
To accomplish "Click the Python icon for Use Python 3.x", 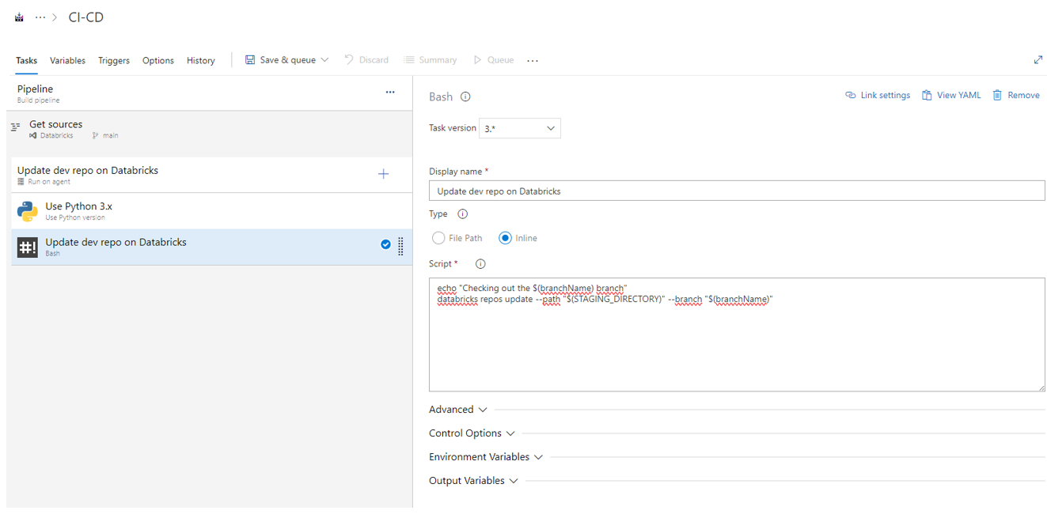I will click(28, 211).
